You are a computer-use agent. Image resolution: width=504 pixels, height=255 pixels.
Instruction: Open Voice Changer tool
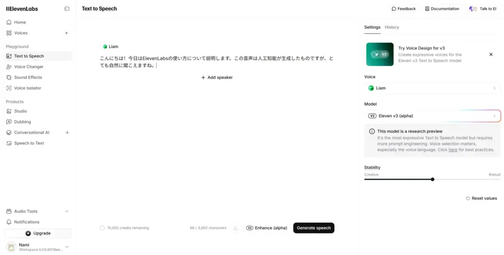point(38,67)
